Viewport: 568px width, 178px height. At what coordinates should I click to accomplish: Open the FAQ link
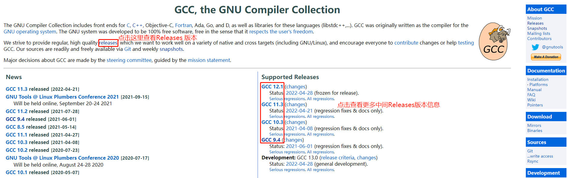pos(531,95)
